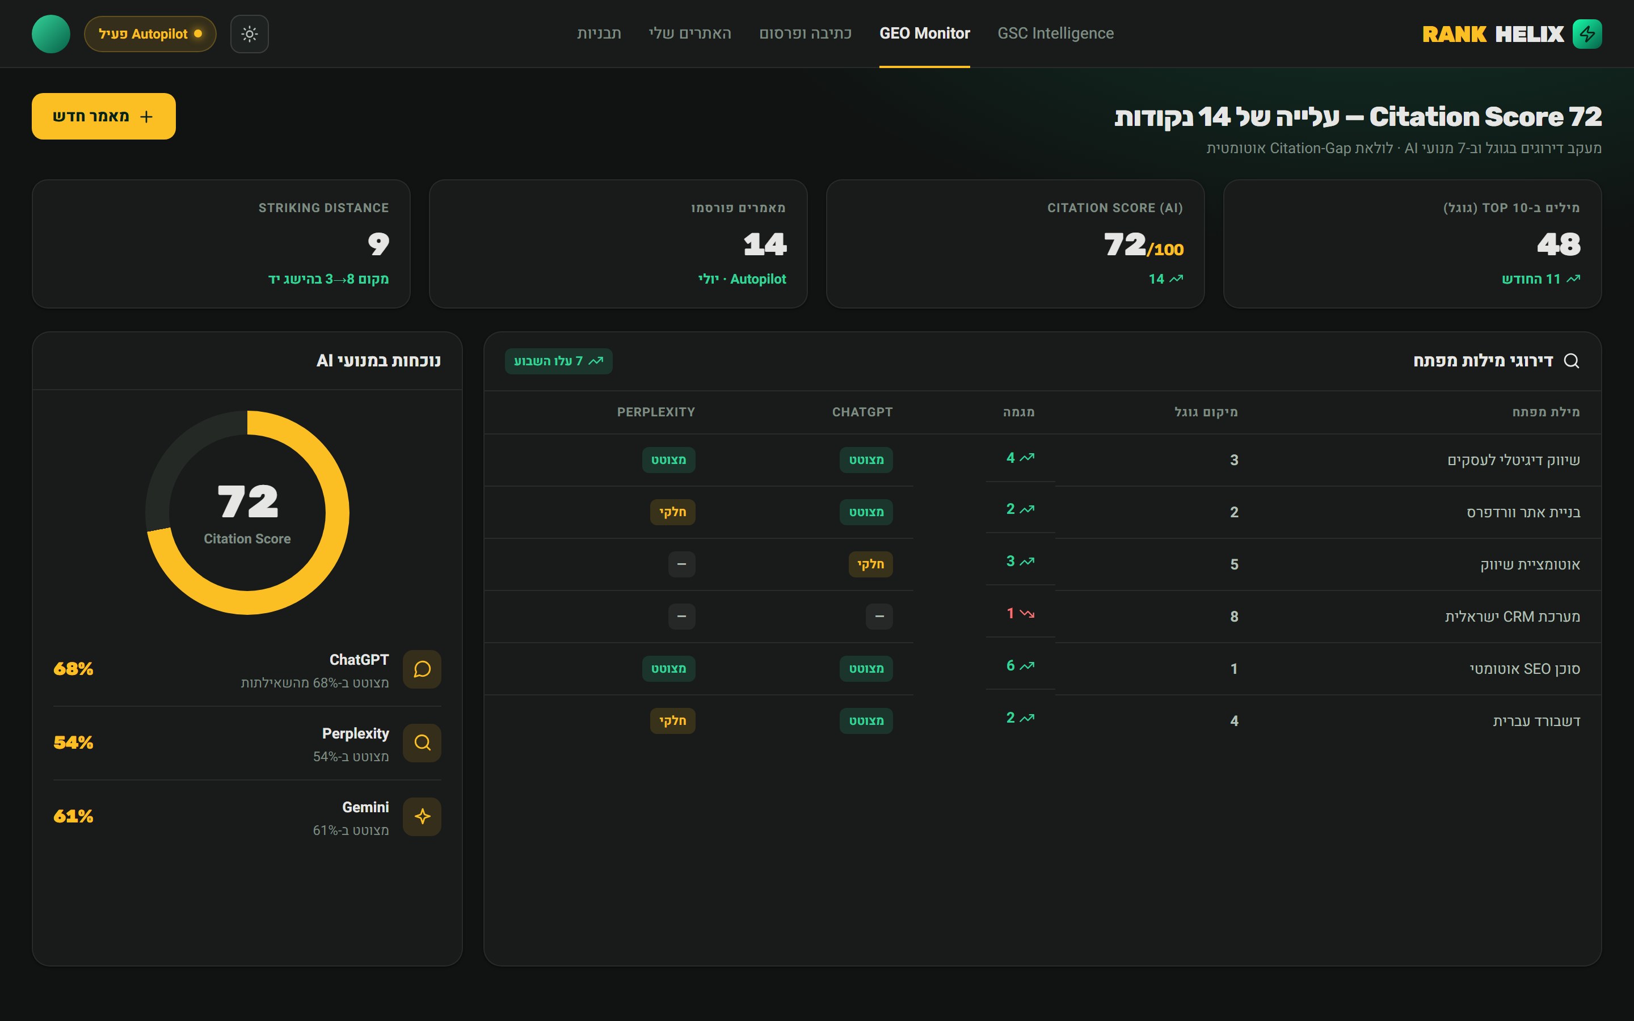
Task: Click the up-trend icon in the אוטומציית שיווק row
Action: click(x=1027, y=561)
